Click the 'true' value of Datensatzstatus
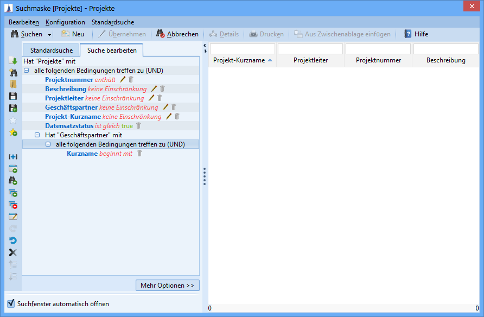484x317 pixels. tap(127, 126)
